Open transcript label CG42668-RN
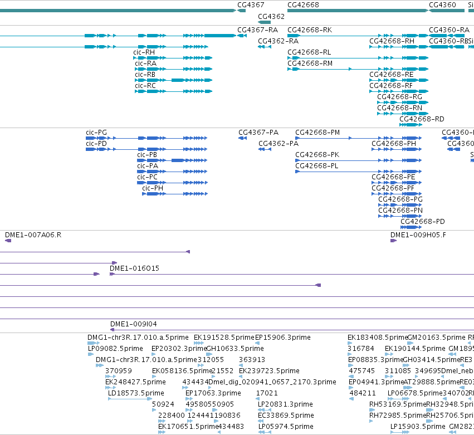Image resolution: width=474 pixels, height=435 pixels. 399,108
